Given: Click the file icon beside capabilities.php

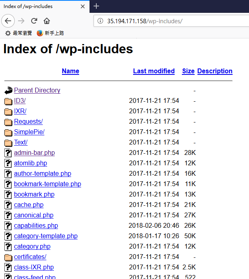Looking at the screenshot, I should (x=8, y=226).
